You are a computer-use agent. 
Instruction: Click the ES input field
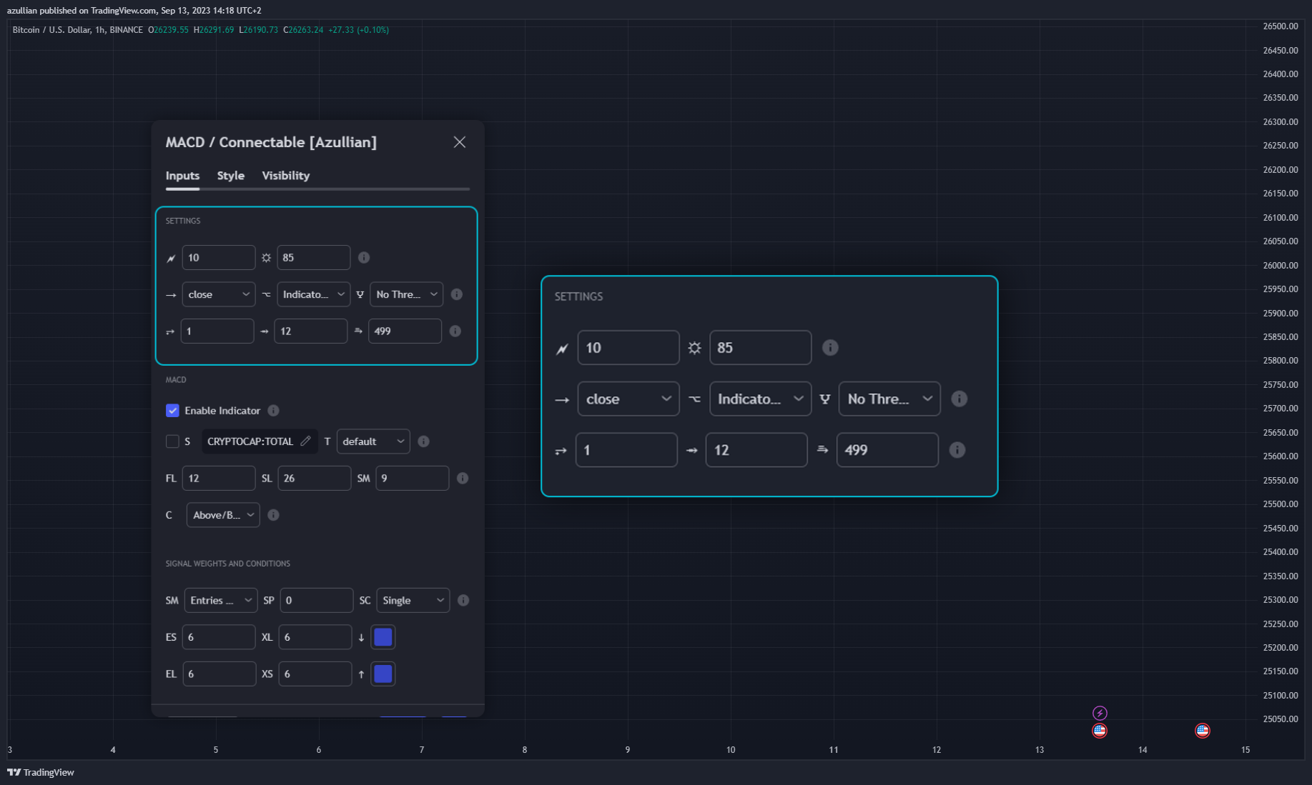click(219, 637)
